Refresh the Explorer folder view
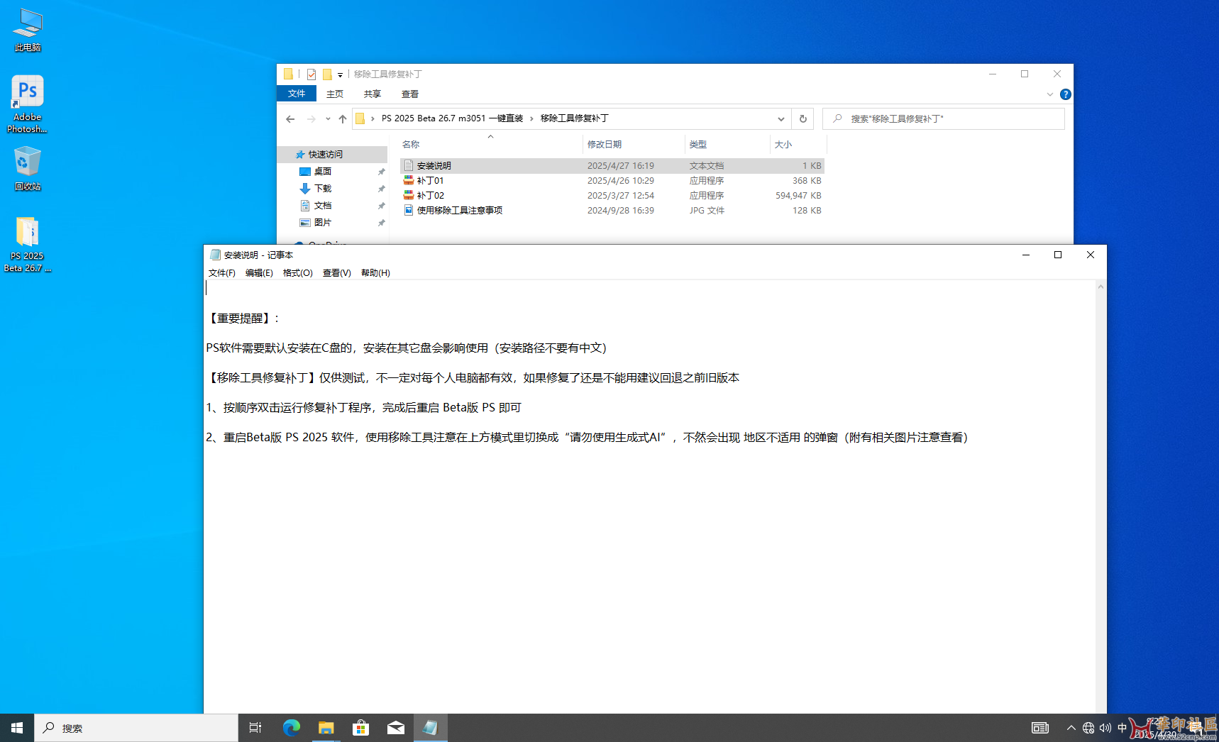 click(x=803, y=119)
